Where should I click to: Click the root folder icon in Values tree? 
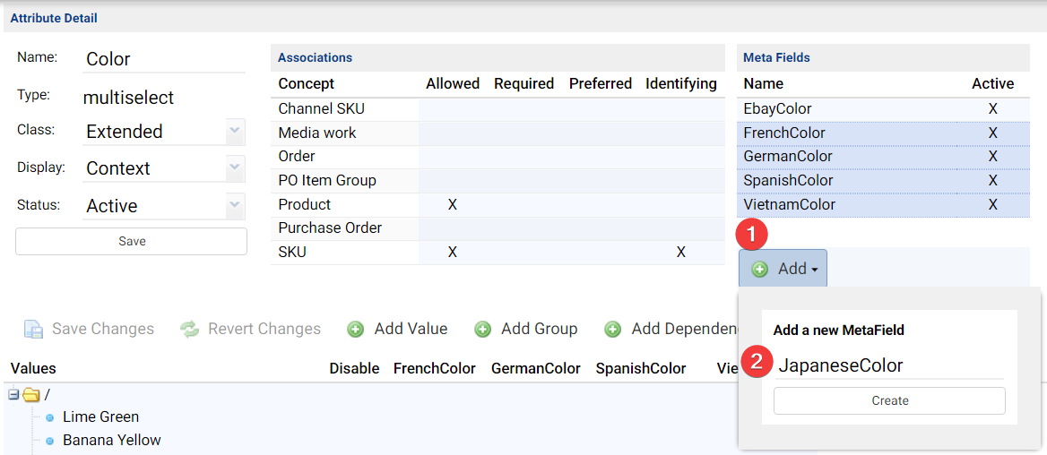click(31, 394)
